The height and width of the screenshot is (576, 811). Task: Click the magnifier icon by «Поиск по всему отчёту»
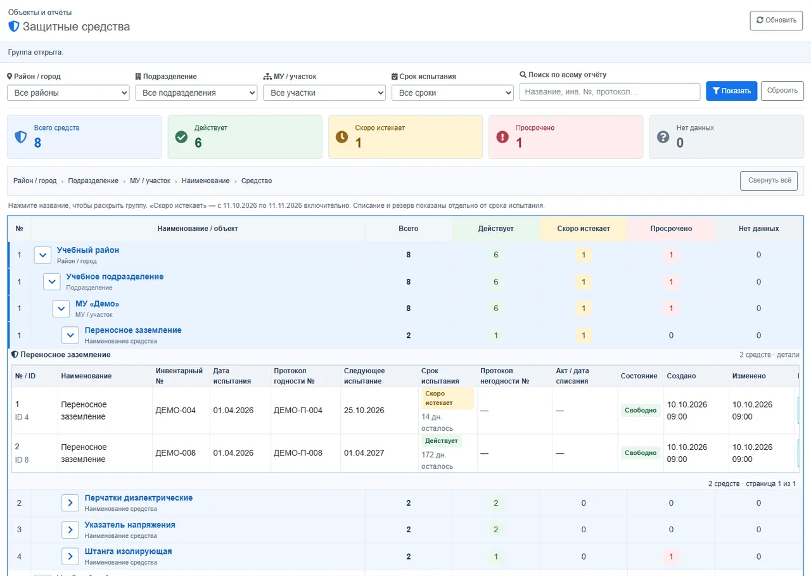pos(523,74)
